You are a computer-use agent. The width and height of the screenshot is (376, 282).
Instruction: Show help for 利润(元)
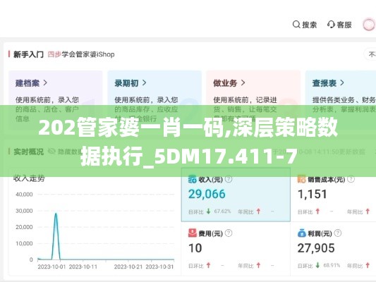(x=338, y=233)
